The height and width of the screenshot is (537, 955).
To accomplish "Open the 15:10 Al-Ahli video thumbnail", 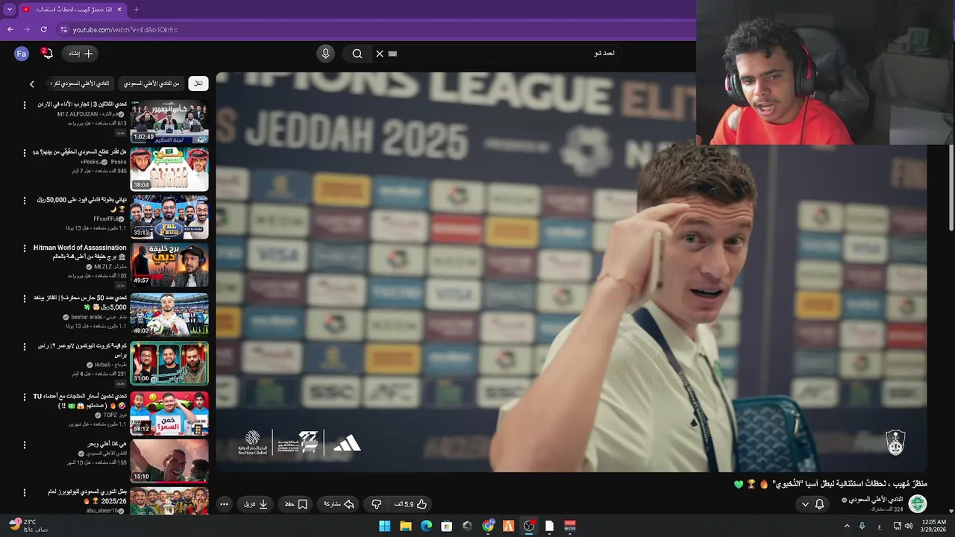I will point(169,460).
